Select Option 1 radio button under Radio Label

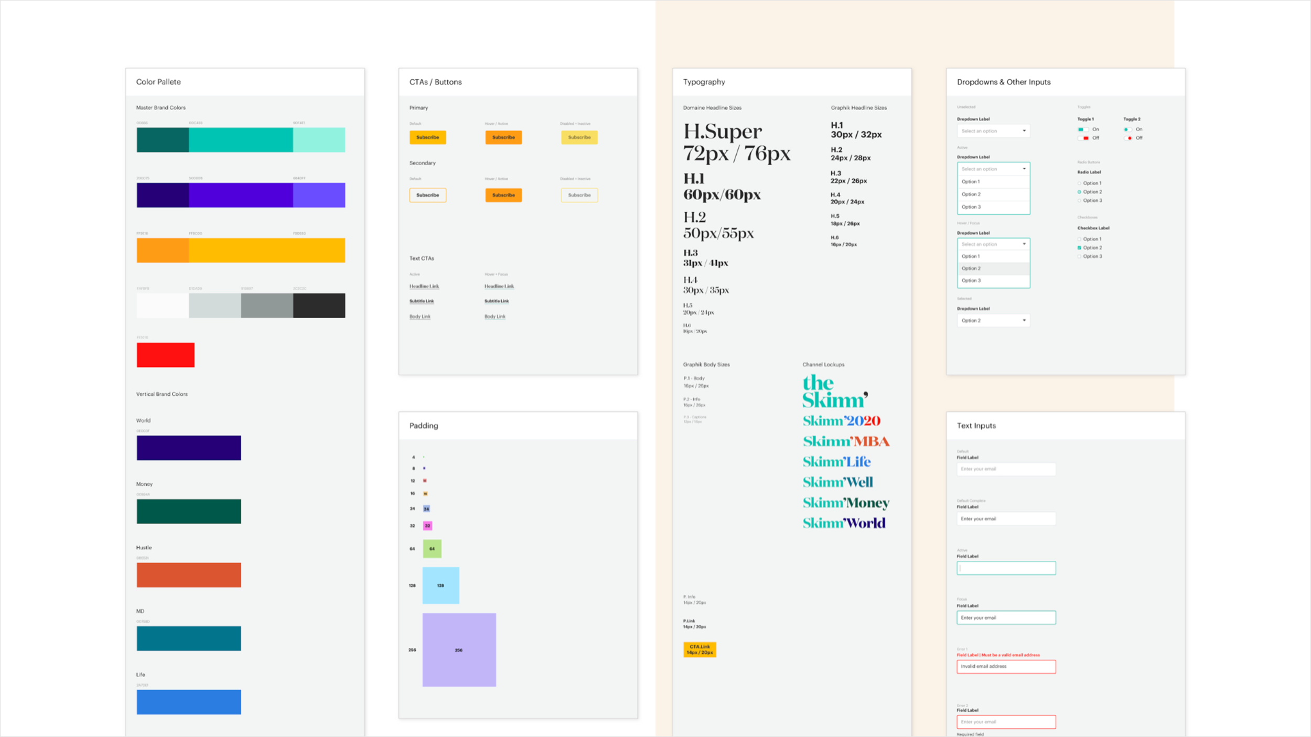click(1079, 183)
